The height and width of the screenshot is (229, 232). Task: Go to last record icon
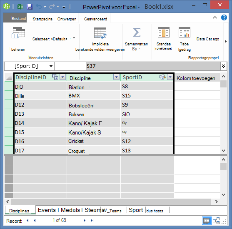[92, 220]
